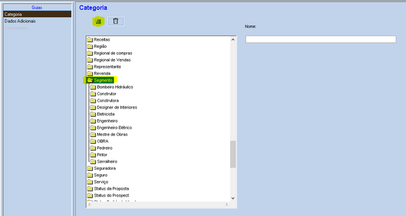Screen dimensions: 406x216
Task: Select Designer de Interiores subfolder
Action: 117,107
